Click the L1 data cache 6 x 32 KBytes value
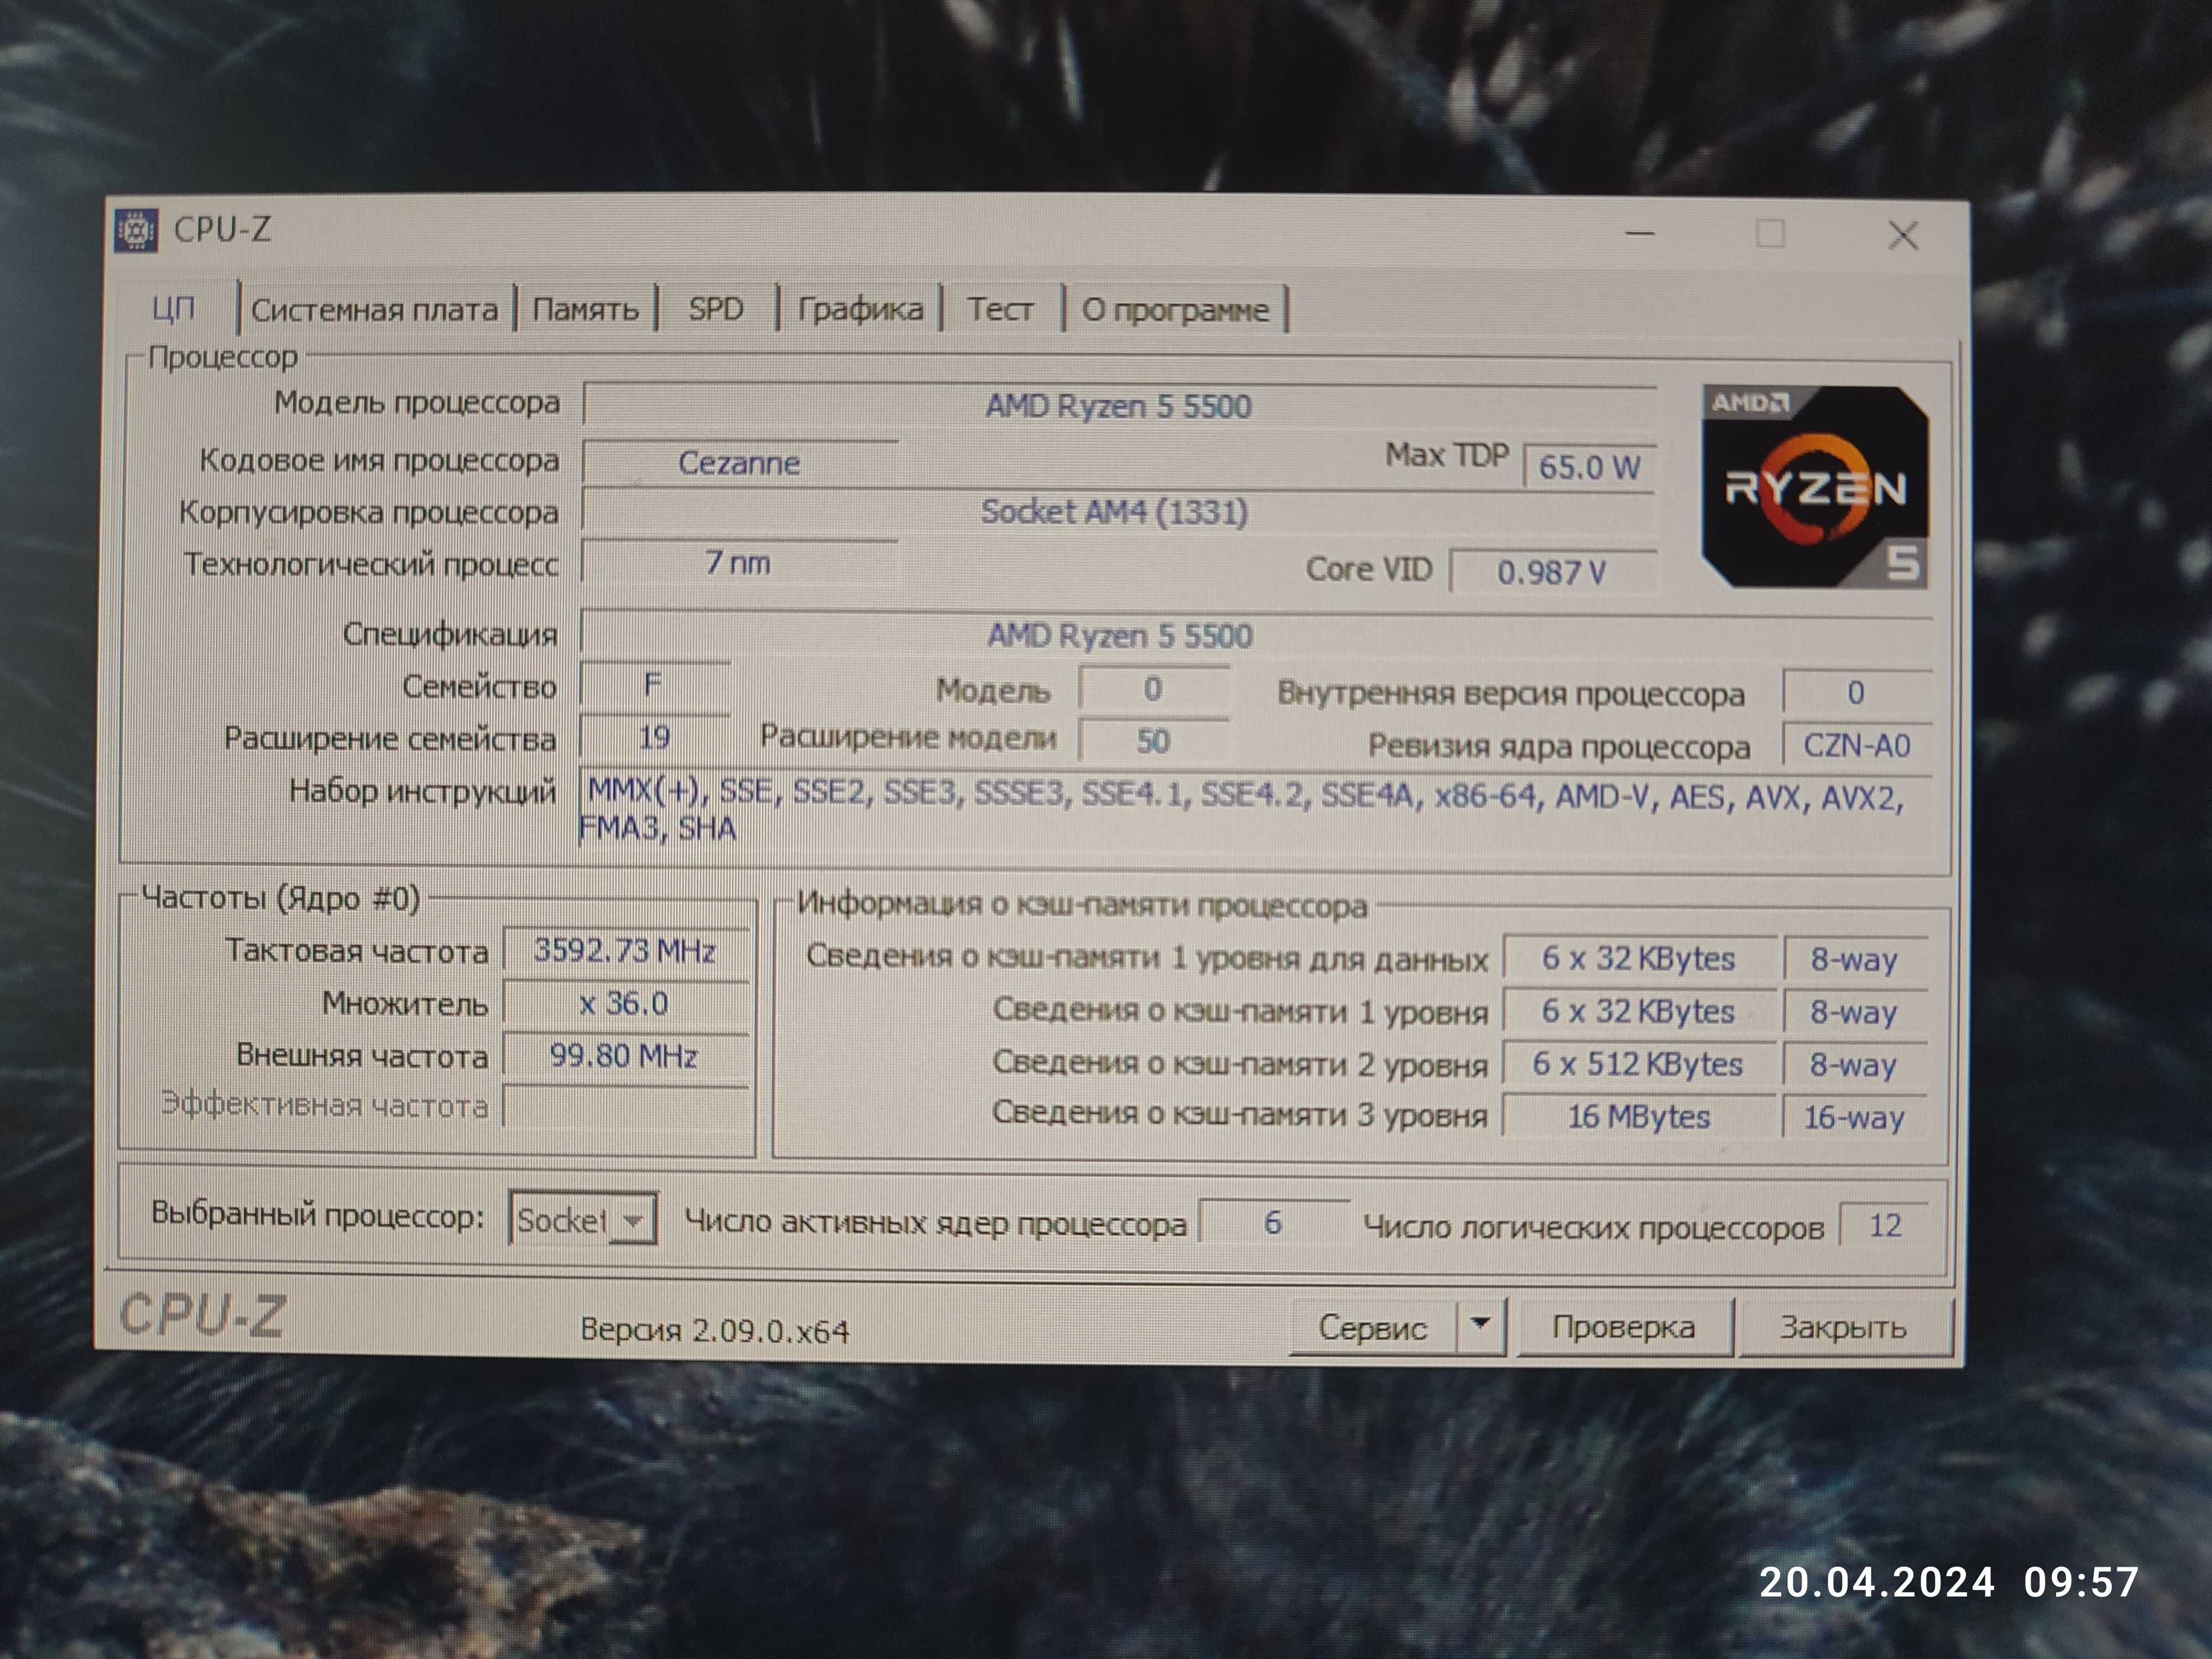 tap(1639, 958)
